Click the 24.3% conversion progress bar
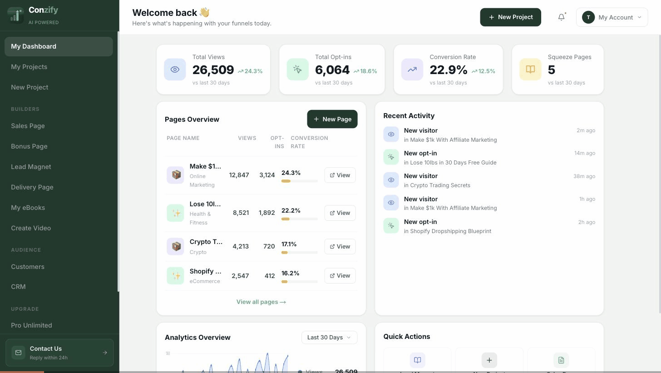This screenshot has height=373, width=661. pos(300,181)
